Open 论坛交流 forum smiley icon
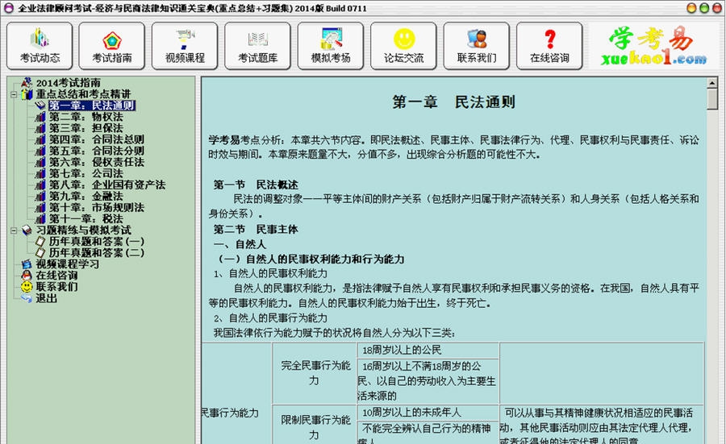The image size is (726, 444). [x=403, y=46]
